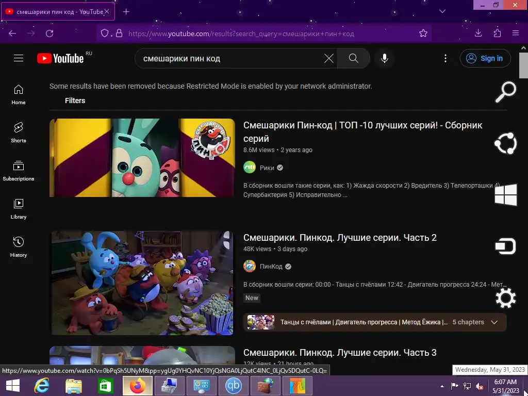Visit the Рики channel name
This screenshot has width=528, height=396.
point(267,168)
